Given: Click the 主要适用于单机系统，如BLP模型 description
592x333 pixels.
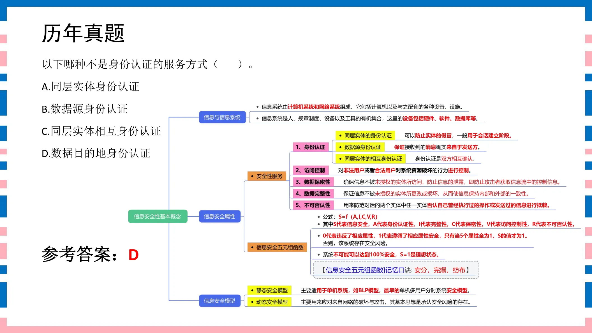Looking at the screenshot, I should (386, 290).
